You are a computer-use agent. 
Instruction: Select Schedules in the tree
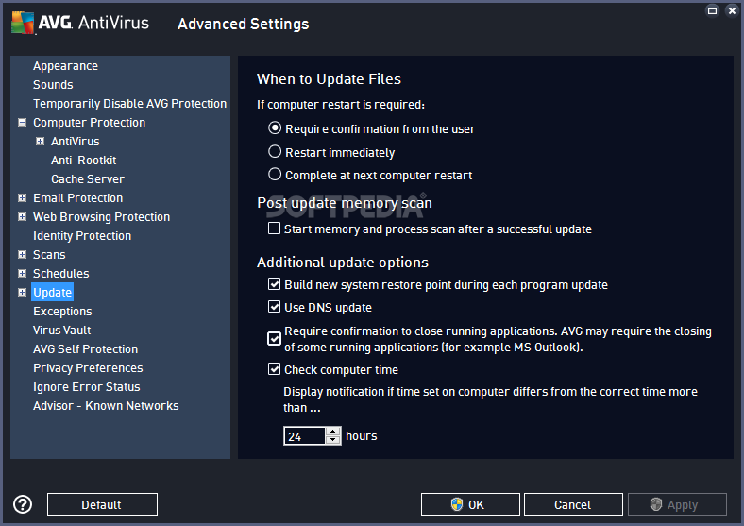(60, 274)
